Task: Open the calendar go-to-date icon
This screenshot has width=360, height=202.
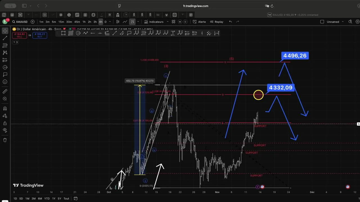Action: click(75, 199)
